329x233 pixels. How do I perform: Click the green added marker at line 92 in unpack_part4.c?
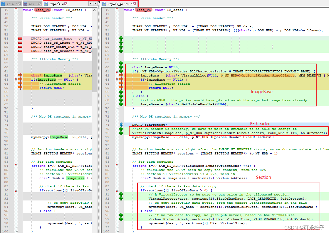(x=121, y=199)
